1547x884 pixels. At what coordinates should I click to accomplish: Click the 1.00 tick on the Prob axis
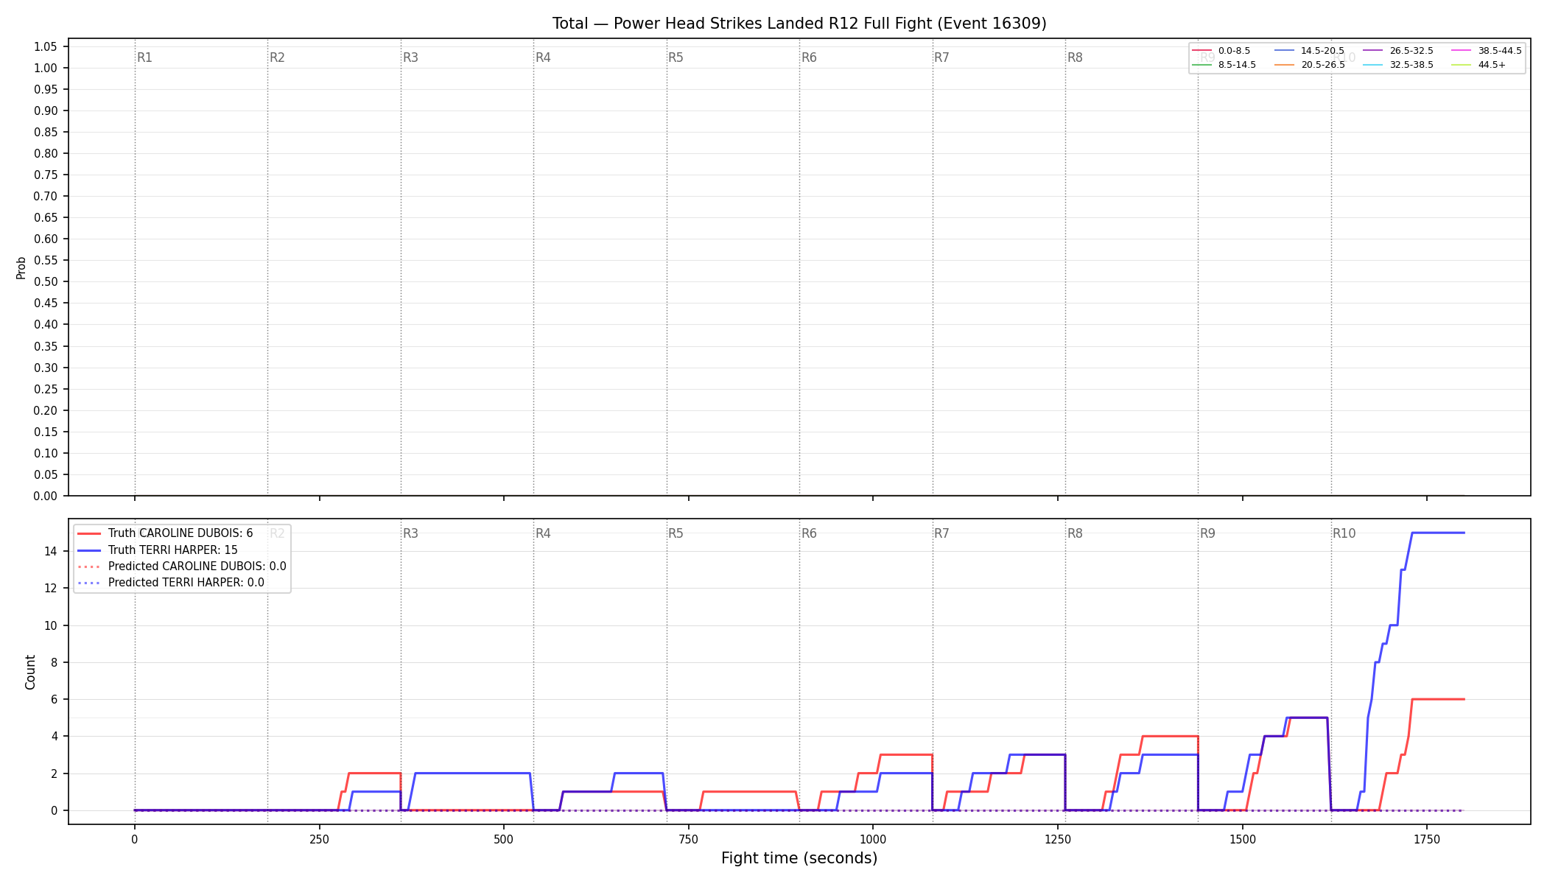[46, 68]
